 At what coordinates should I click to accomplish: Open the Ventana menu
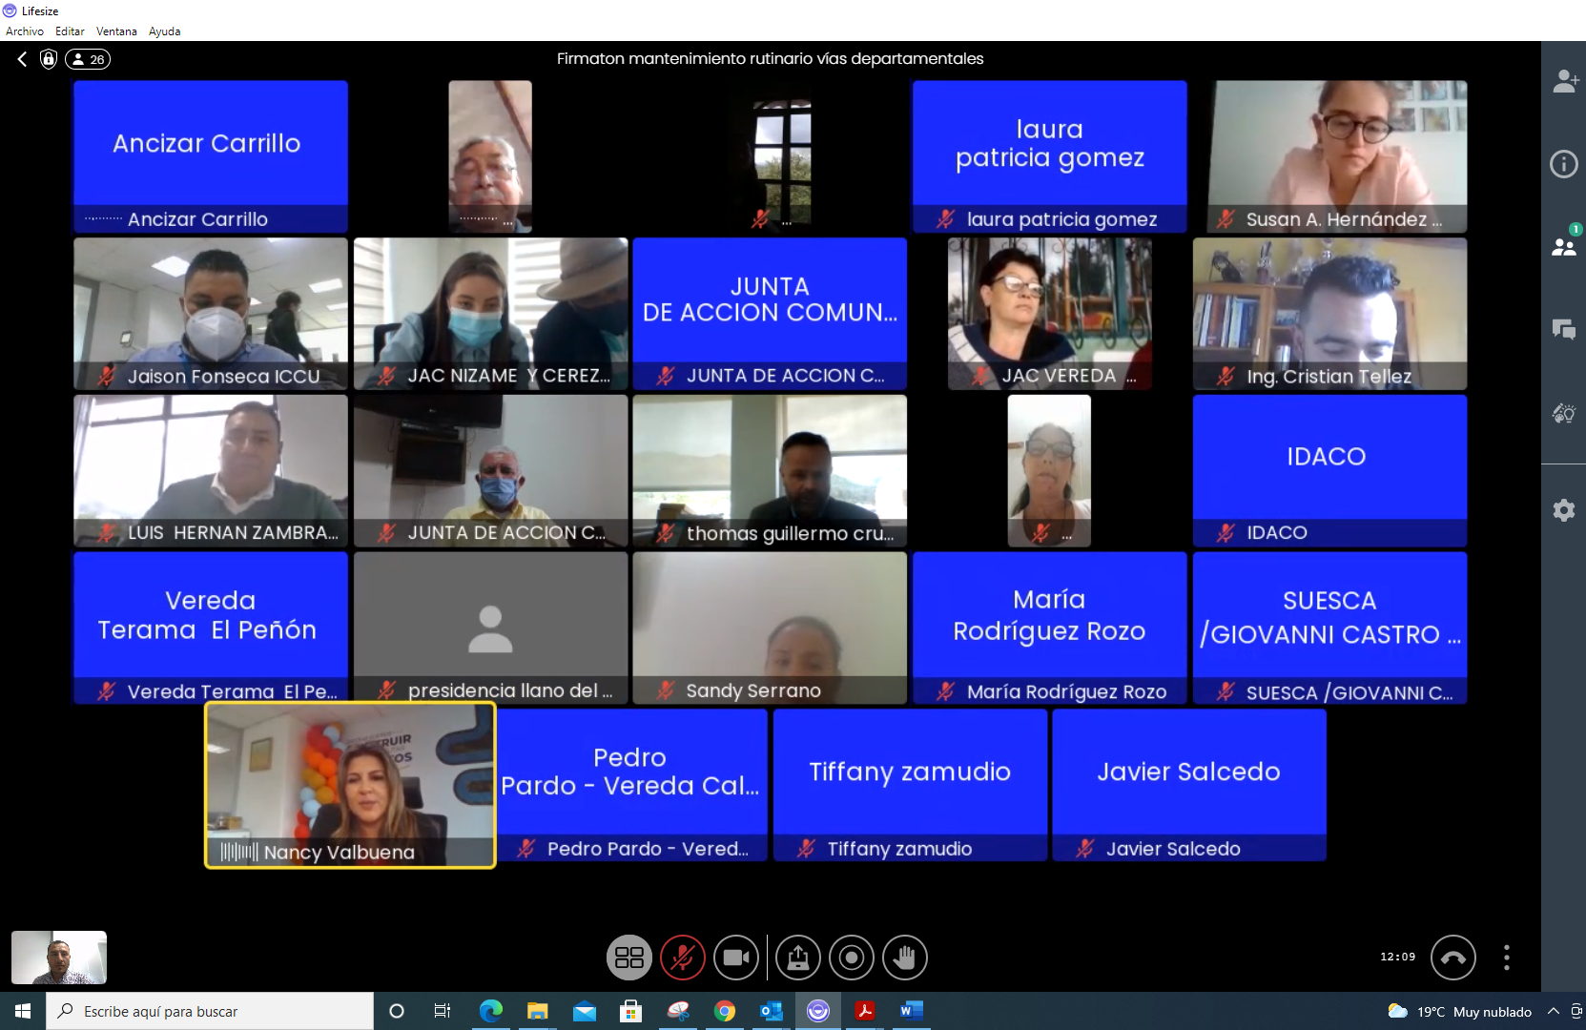[116, 31]
